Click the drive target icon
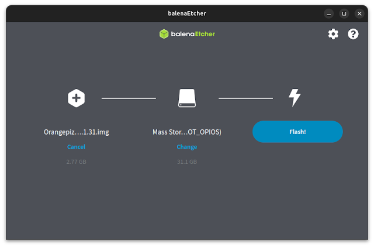Viewport: 374px width, 247px height. click(187, 98)
